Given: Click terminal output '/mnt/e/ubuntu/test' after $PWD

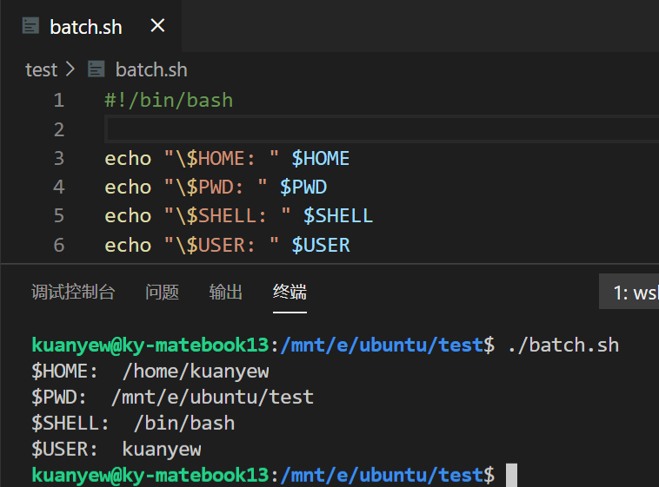Looking at the screenshot, I should pyautogui.click(x=212, y=398).
